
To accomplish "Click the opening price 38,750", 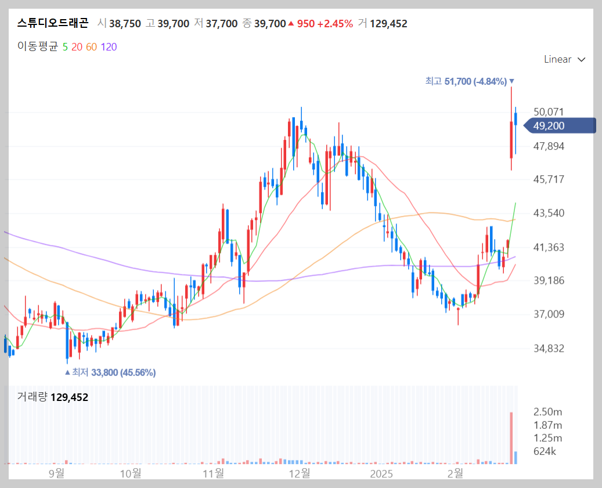I will [x=125, y=24].
